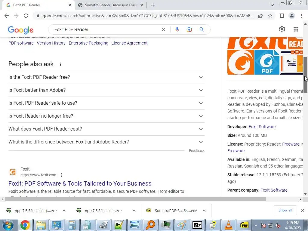Clear the Google search box text

pyautogui.click(x=163, y=29)
